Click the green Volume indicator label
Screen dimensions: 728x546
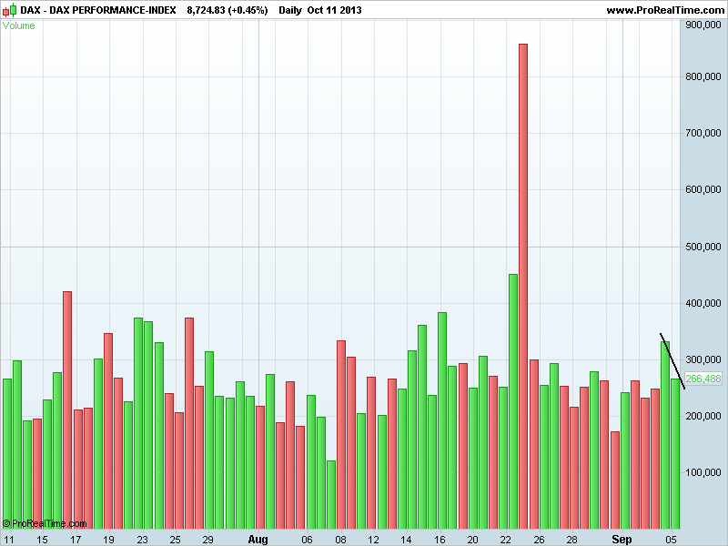tap(18, 25)
